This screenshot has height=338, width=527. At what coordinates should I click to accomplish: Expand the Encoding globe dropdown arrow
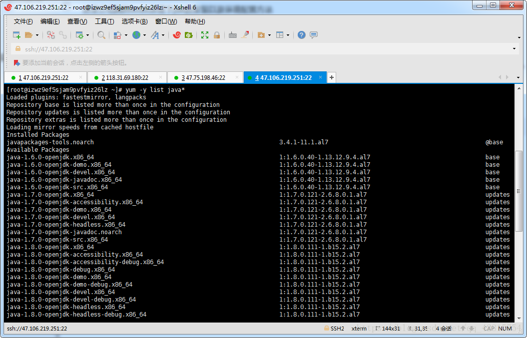pyautogui.click(x=144, y=35)
